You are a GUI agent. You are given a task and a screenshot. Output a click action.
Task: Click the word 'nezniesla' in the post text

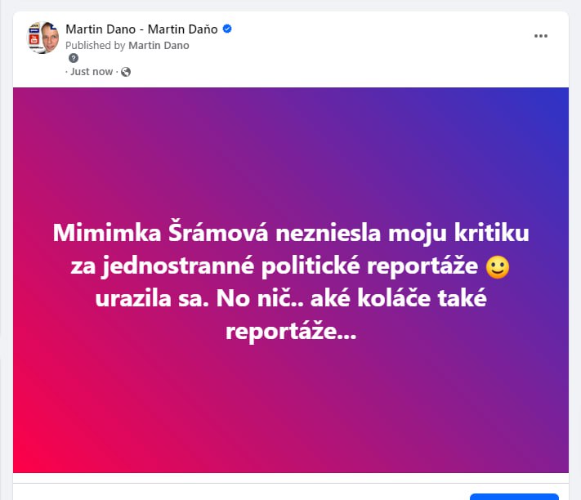[x=328, y=234]
